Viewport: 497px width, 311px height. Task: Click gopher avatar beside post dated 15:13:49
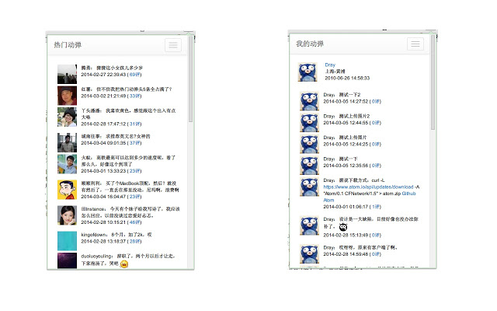[309, 225]
